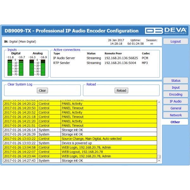Click the 'Type' column header

pyautogui.click(x=57, y=54)
